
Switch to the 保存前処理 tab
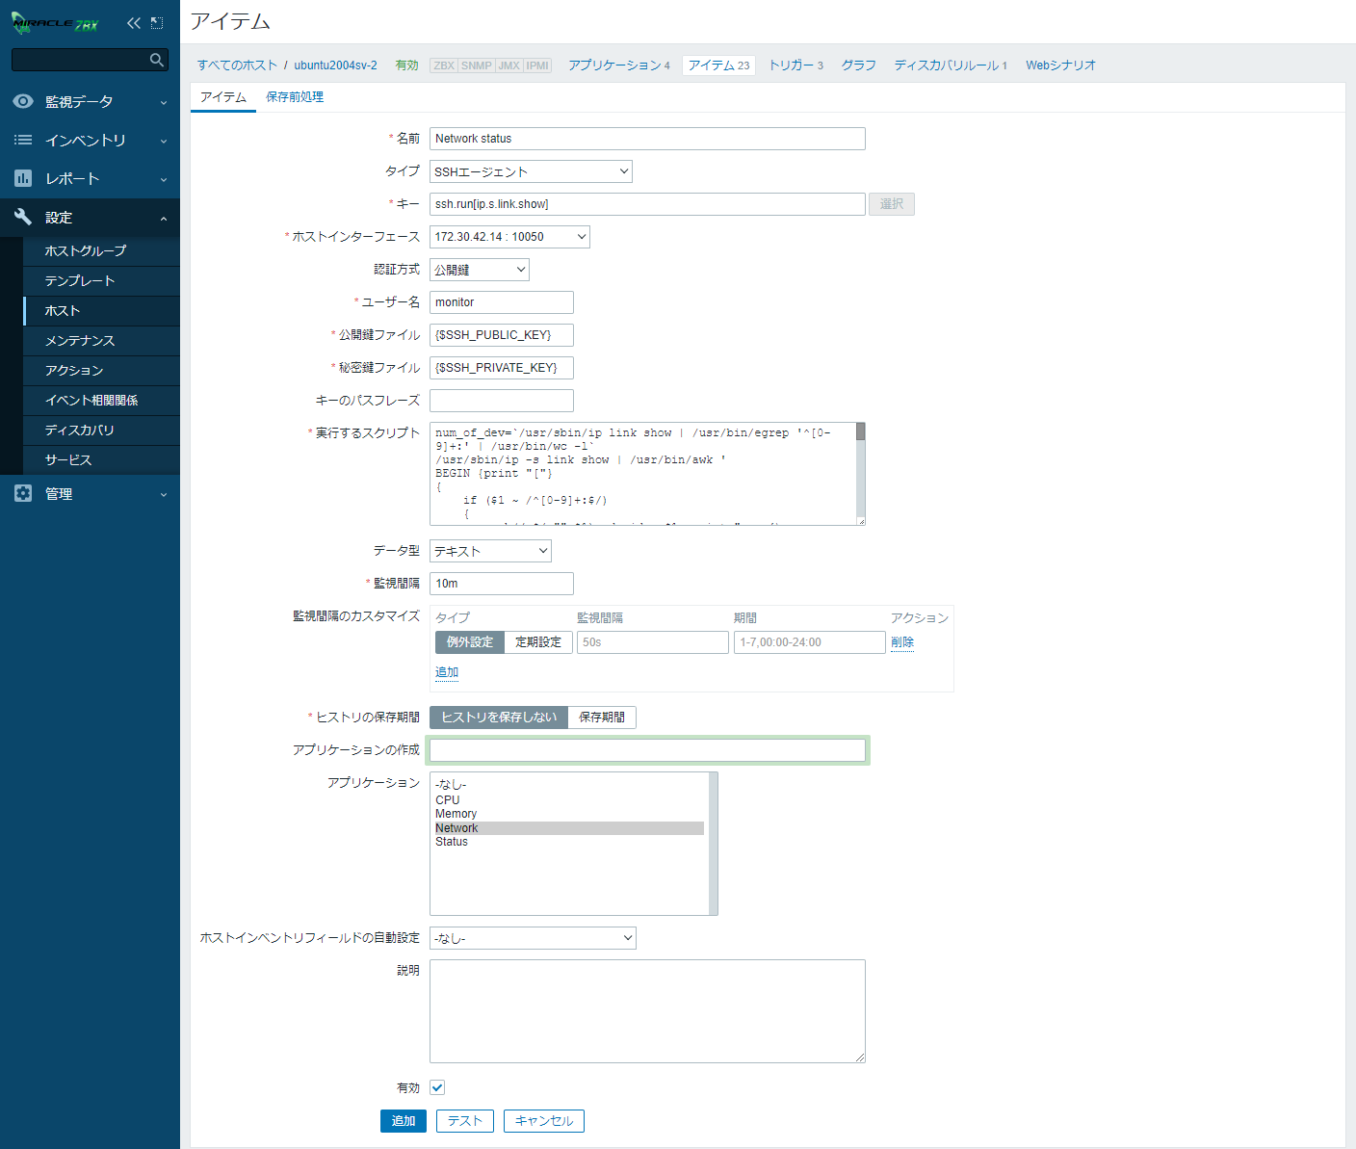point(295,97)
